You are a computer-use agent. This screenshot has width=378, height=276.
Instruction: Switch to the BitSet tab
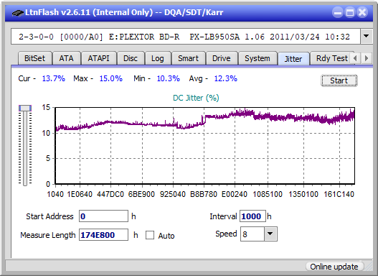point(34,58)
